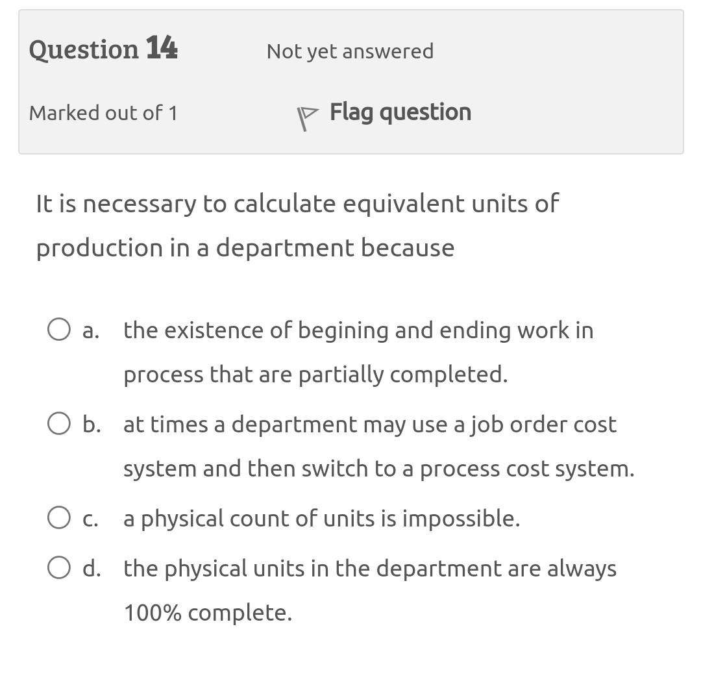Select answer option b radio button
Viewport: 701px width, 681px height.
click(59, 423)
